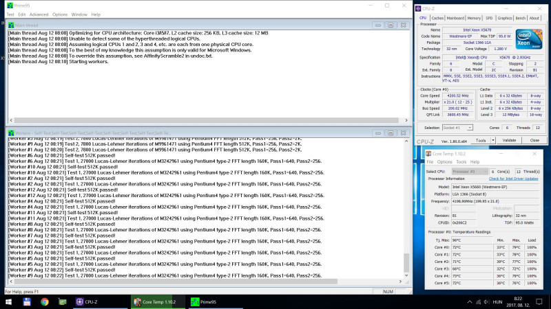Select the CPU tab in CPU-Z
Screen dimensions: 551x309
[423, 18]
